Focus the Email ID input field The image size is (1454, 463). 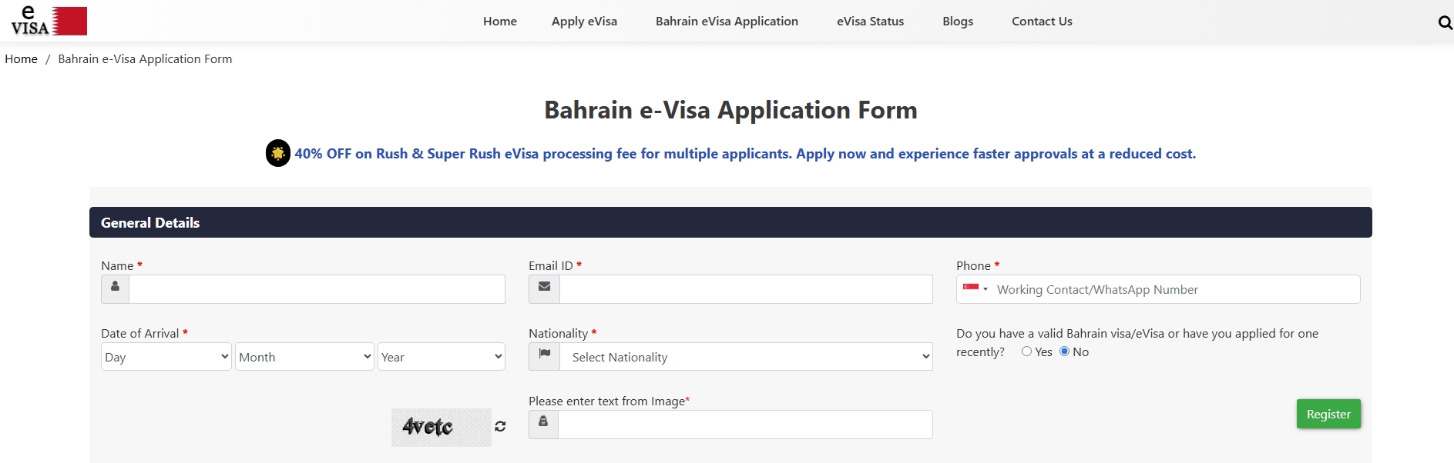pyautogui.click(x=746, y=289)
